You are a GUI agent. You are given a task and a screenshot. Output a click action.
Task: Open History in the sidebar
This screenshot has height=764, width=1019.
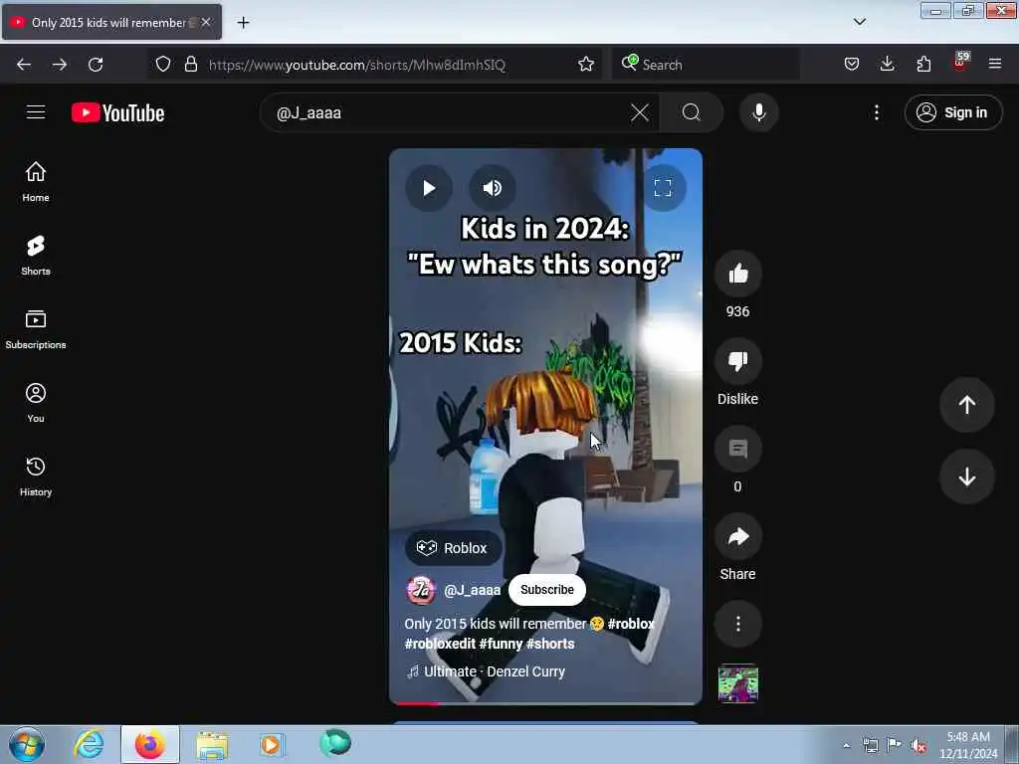36,477
